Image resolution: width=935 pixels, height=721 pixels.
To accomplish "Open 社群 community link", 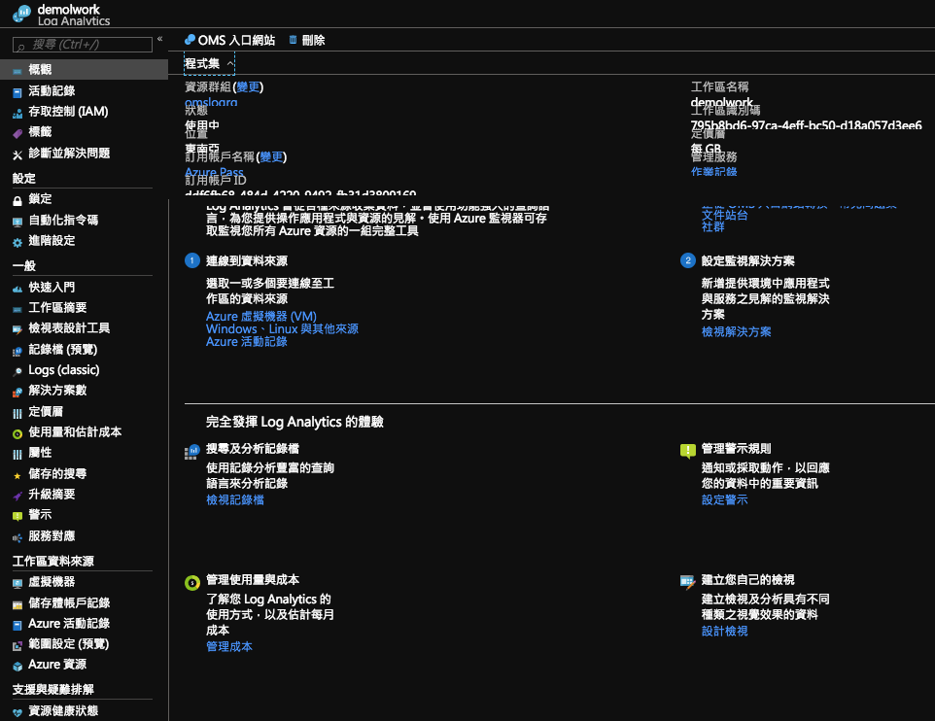I will [x=712, y=227].
